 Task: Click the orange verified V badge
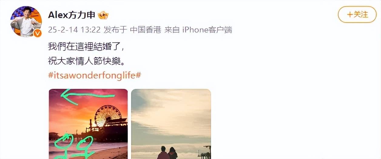point(37,33)
